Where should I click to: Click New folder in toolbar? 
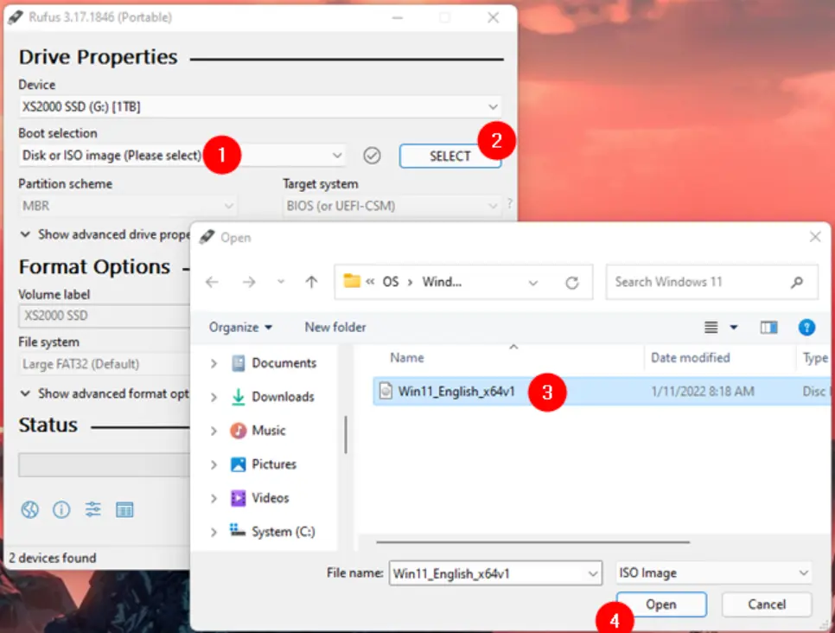click(335, 327)
